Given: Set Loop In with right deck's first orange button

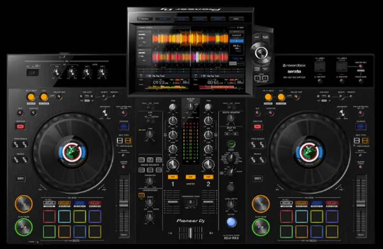Looking at the screenshot, I should tap(268, 97).
